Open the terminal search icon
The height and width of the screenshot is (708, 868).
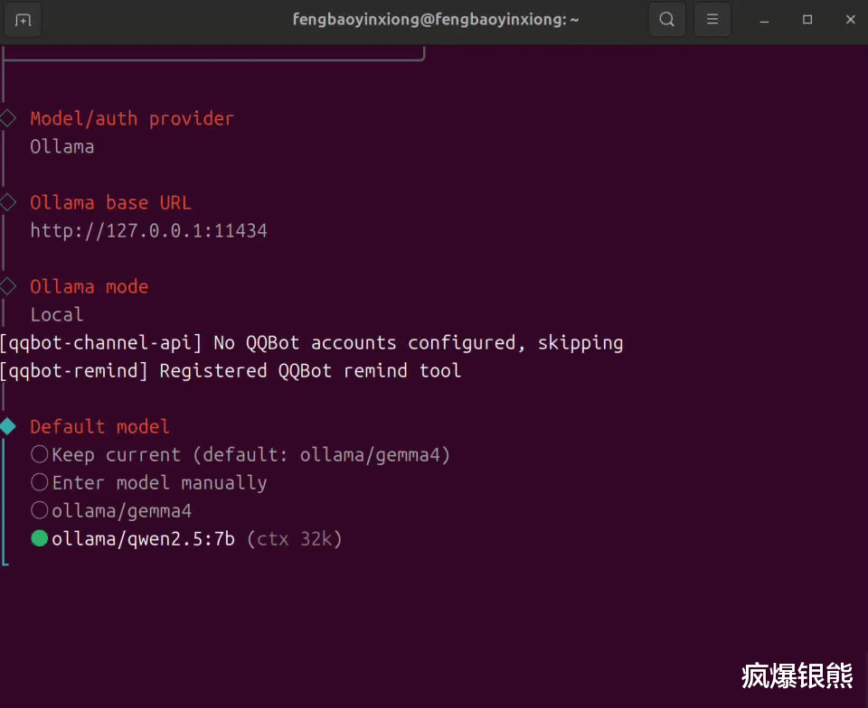click(x=666, y=20)
